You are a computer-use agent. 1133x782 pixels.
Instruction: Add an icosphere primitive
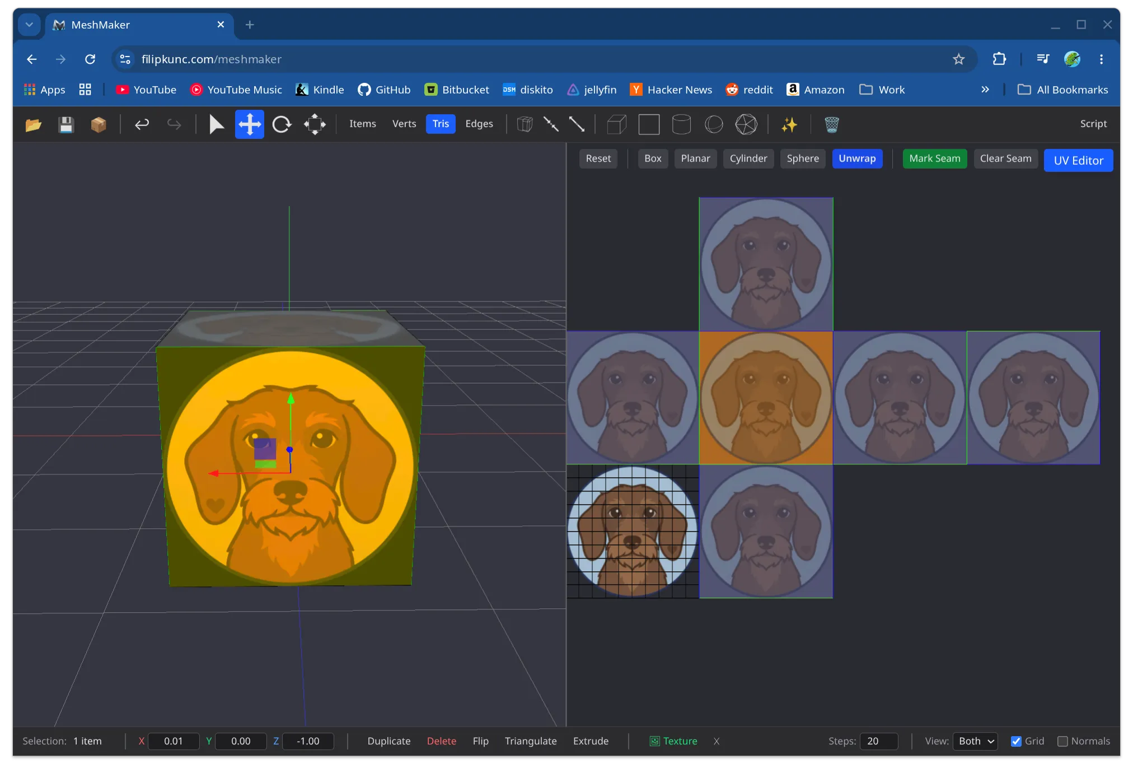746,124
